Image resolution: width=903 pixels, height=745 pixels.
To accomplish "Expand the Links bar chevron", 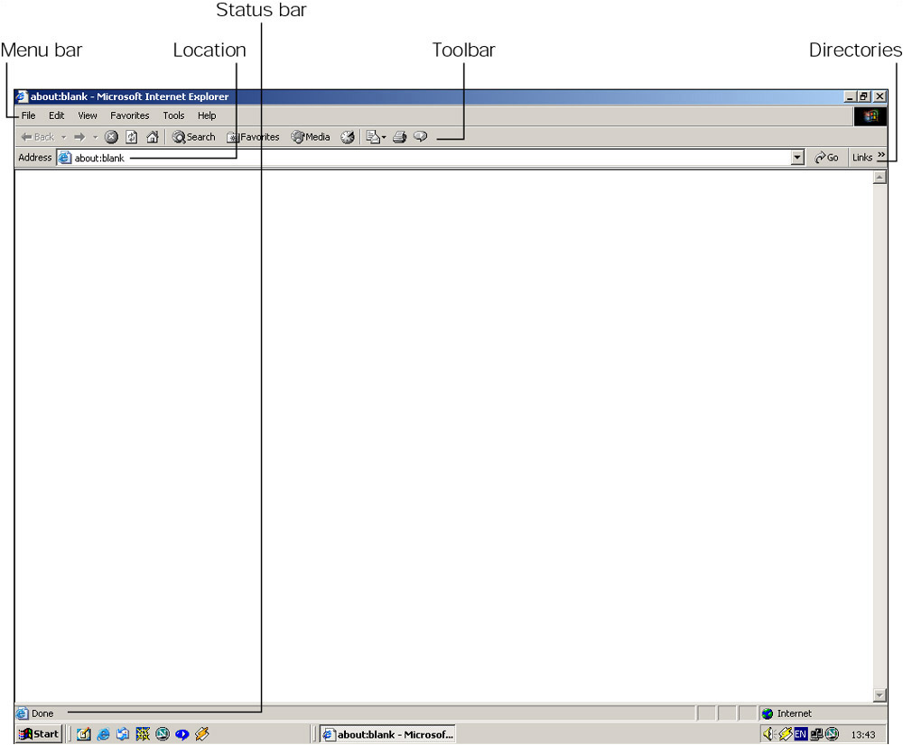I will [x=881, y=156].
